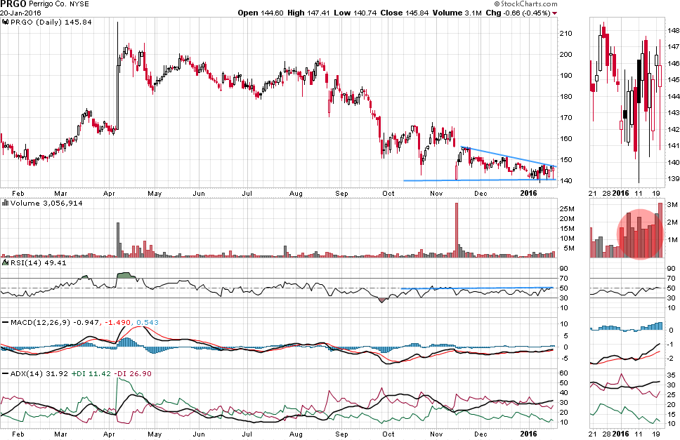The width and height of the screenshot is (680, 440).
Task: Click the 1M label on zoomed volume axis
Action: (672, 240)
